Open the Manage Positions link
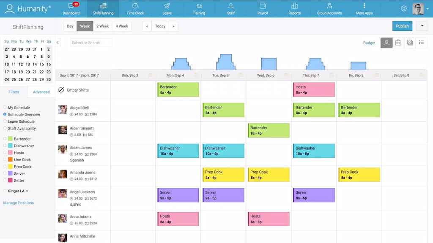433x243 pixels. 18,203
